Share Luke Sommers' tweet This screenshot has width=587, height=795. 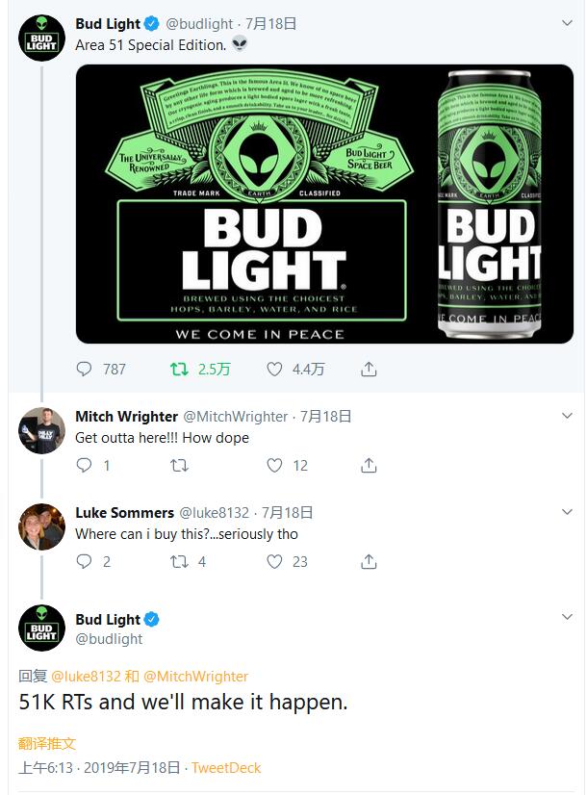pos(369,561)
